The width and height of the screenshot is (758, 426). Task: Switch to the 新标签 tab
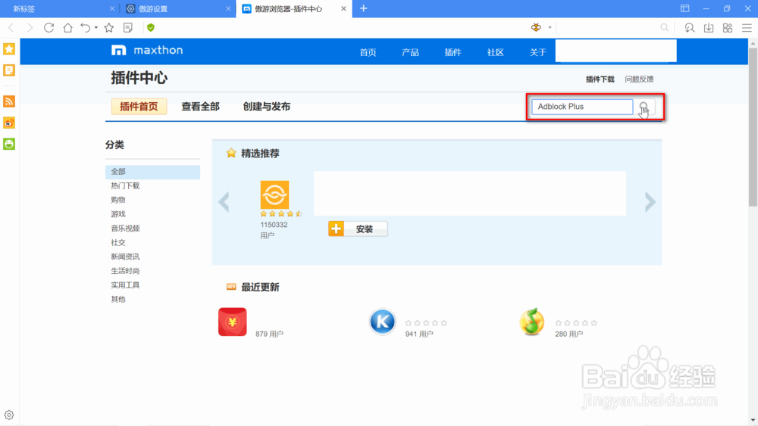pos(58,8)
